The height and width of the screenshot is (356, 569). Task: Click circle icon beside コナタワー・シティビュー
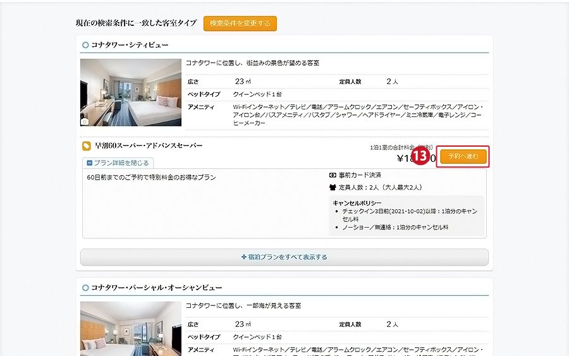point(85,45)
